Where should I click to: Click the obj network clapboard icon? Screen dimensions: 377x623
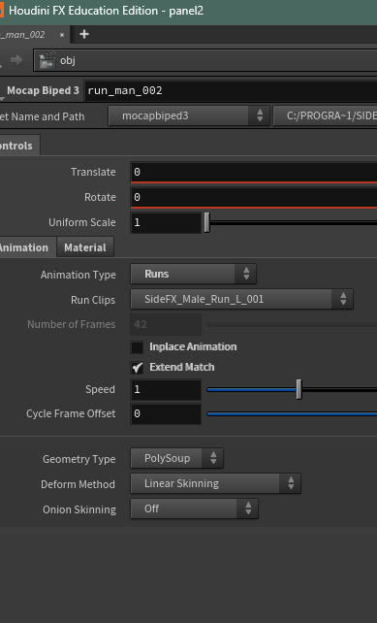coord(47,60)
